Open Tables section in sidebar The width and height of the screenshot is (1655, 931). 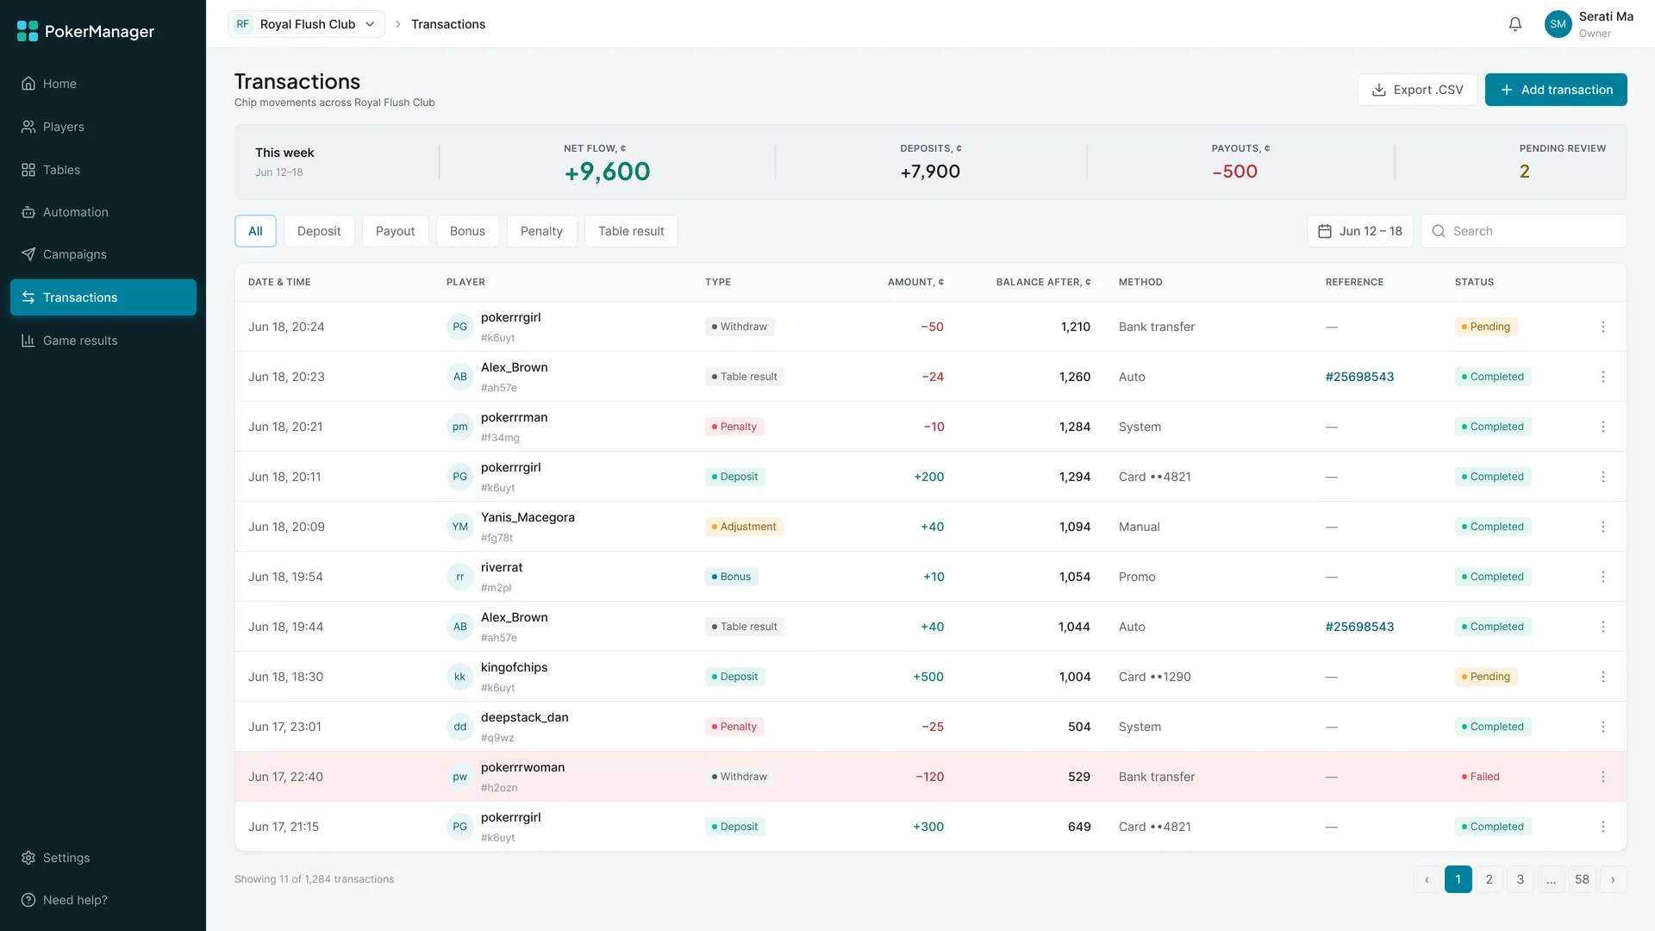point(103,170)
